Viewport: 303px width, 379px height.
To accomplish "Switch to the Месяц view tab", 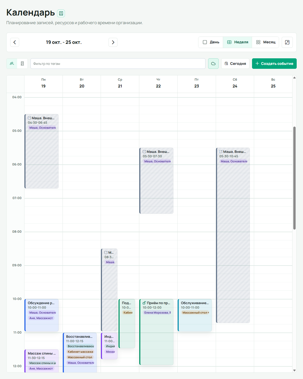I will pyautogui.click(x=265, y=42).
